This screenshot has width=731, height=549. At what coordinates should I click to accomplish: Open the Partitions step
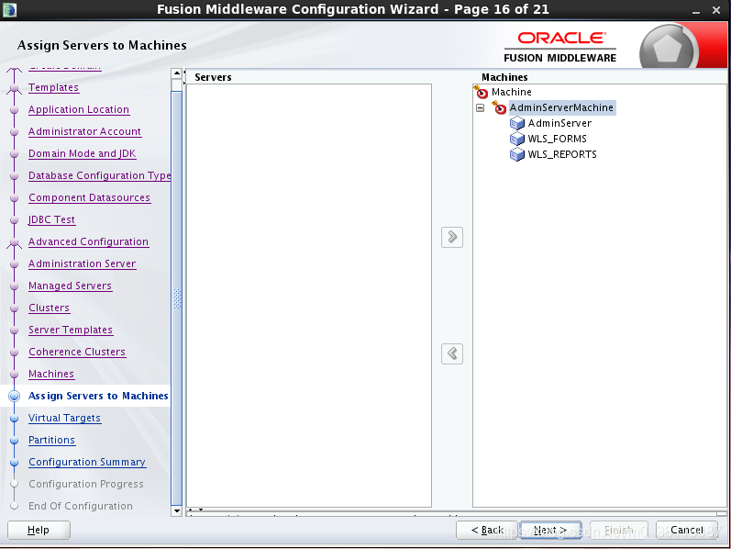click(51, 440)
